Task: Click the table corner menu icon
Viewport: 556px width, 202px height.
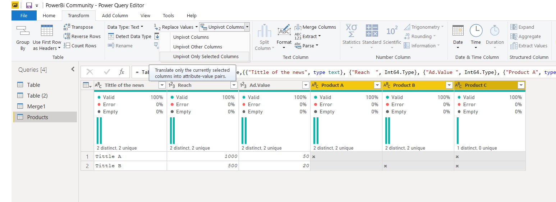Action: click(x=87, y=85)
